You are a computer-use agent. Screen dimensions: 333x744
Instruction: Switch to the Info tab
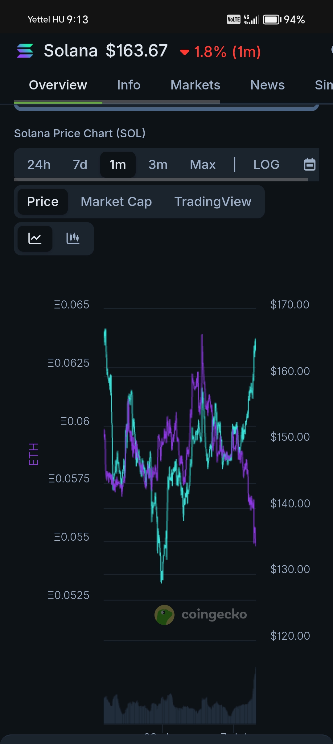point(129,85)
